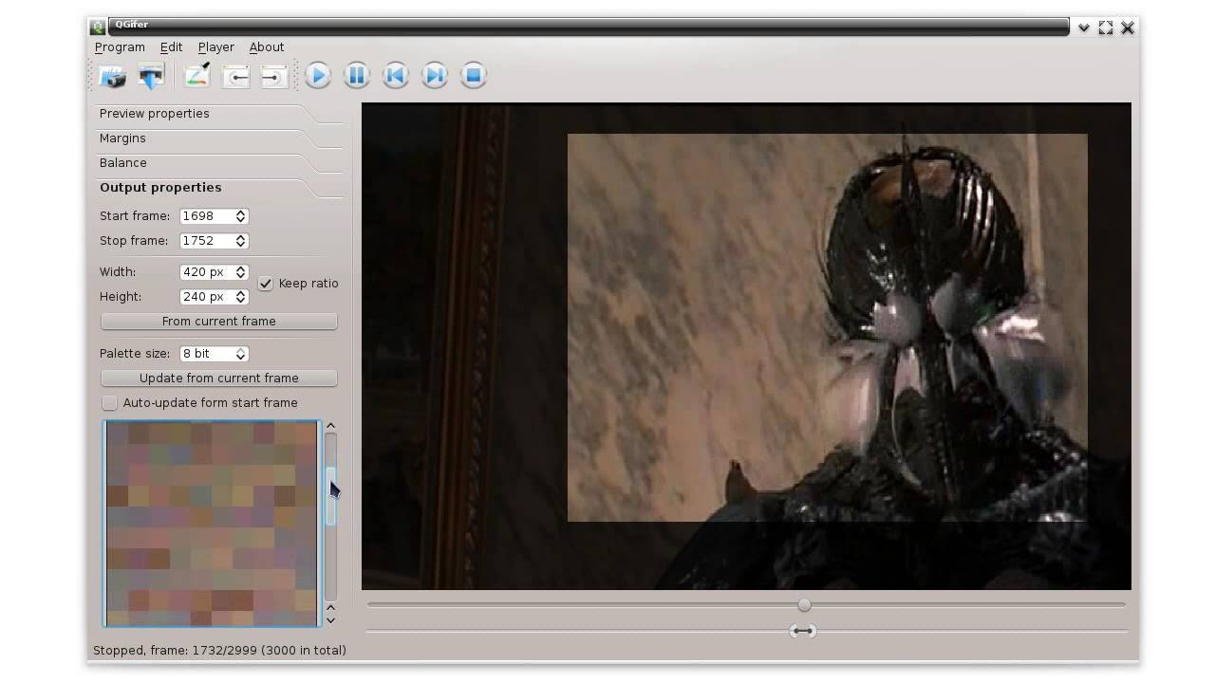Click the 'Height:' label

click(121, 297)
